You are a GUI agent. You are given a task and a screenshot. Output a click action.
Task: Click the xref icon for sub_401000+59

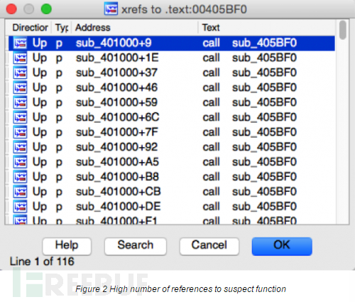20,102
